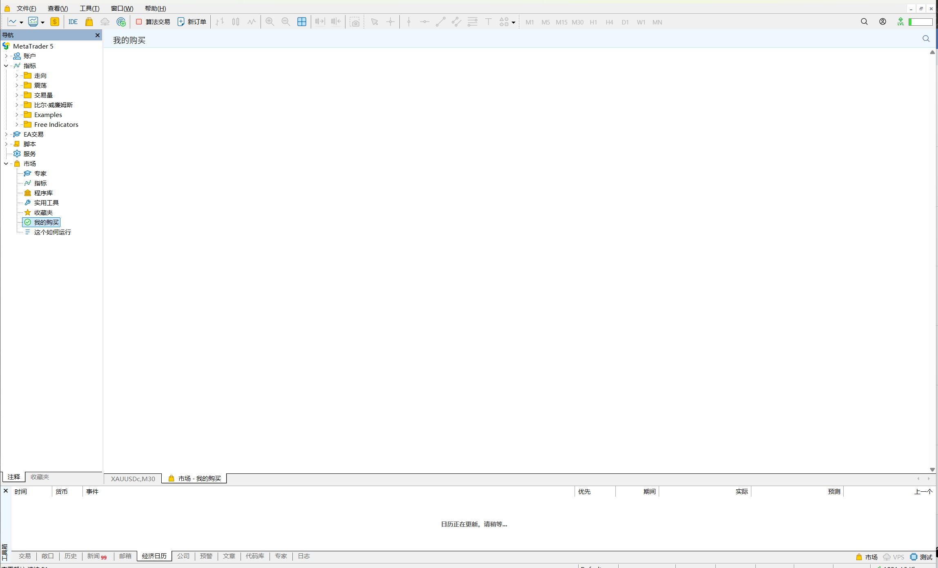The image size is (938, 568).
Task: Take a chart screenshot with camera icon
Action: pos(355,22)
